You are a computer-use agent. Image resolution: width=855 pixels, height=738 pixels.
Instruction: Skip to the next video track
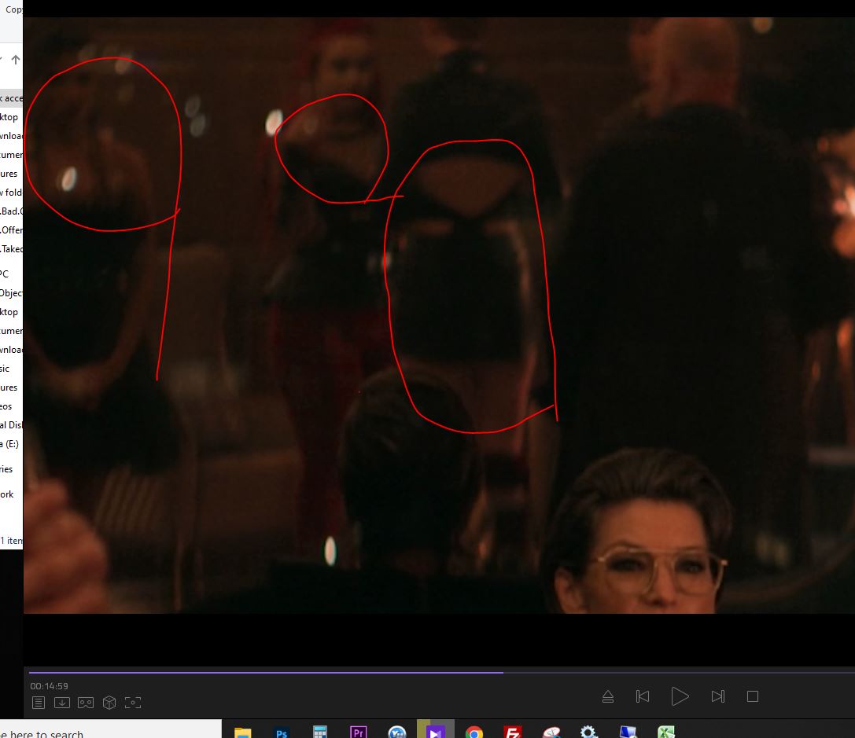tap(717, 696)
